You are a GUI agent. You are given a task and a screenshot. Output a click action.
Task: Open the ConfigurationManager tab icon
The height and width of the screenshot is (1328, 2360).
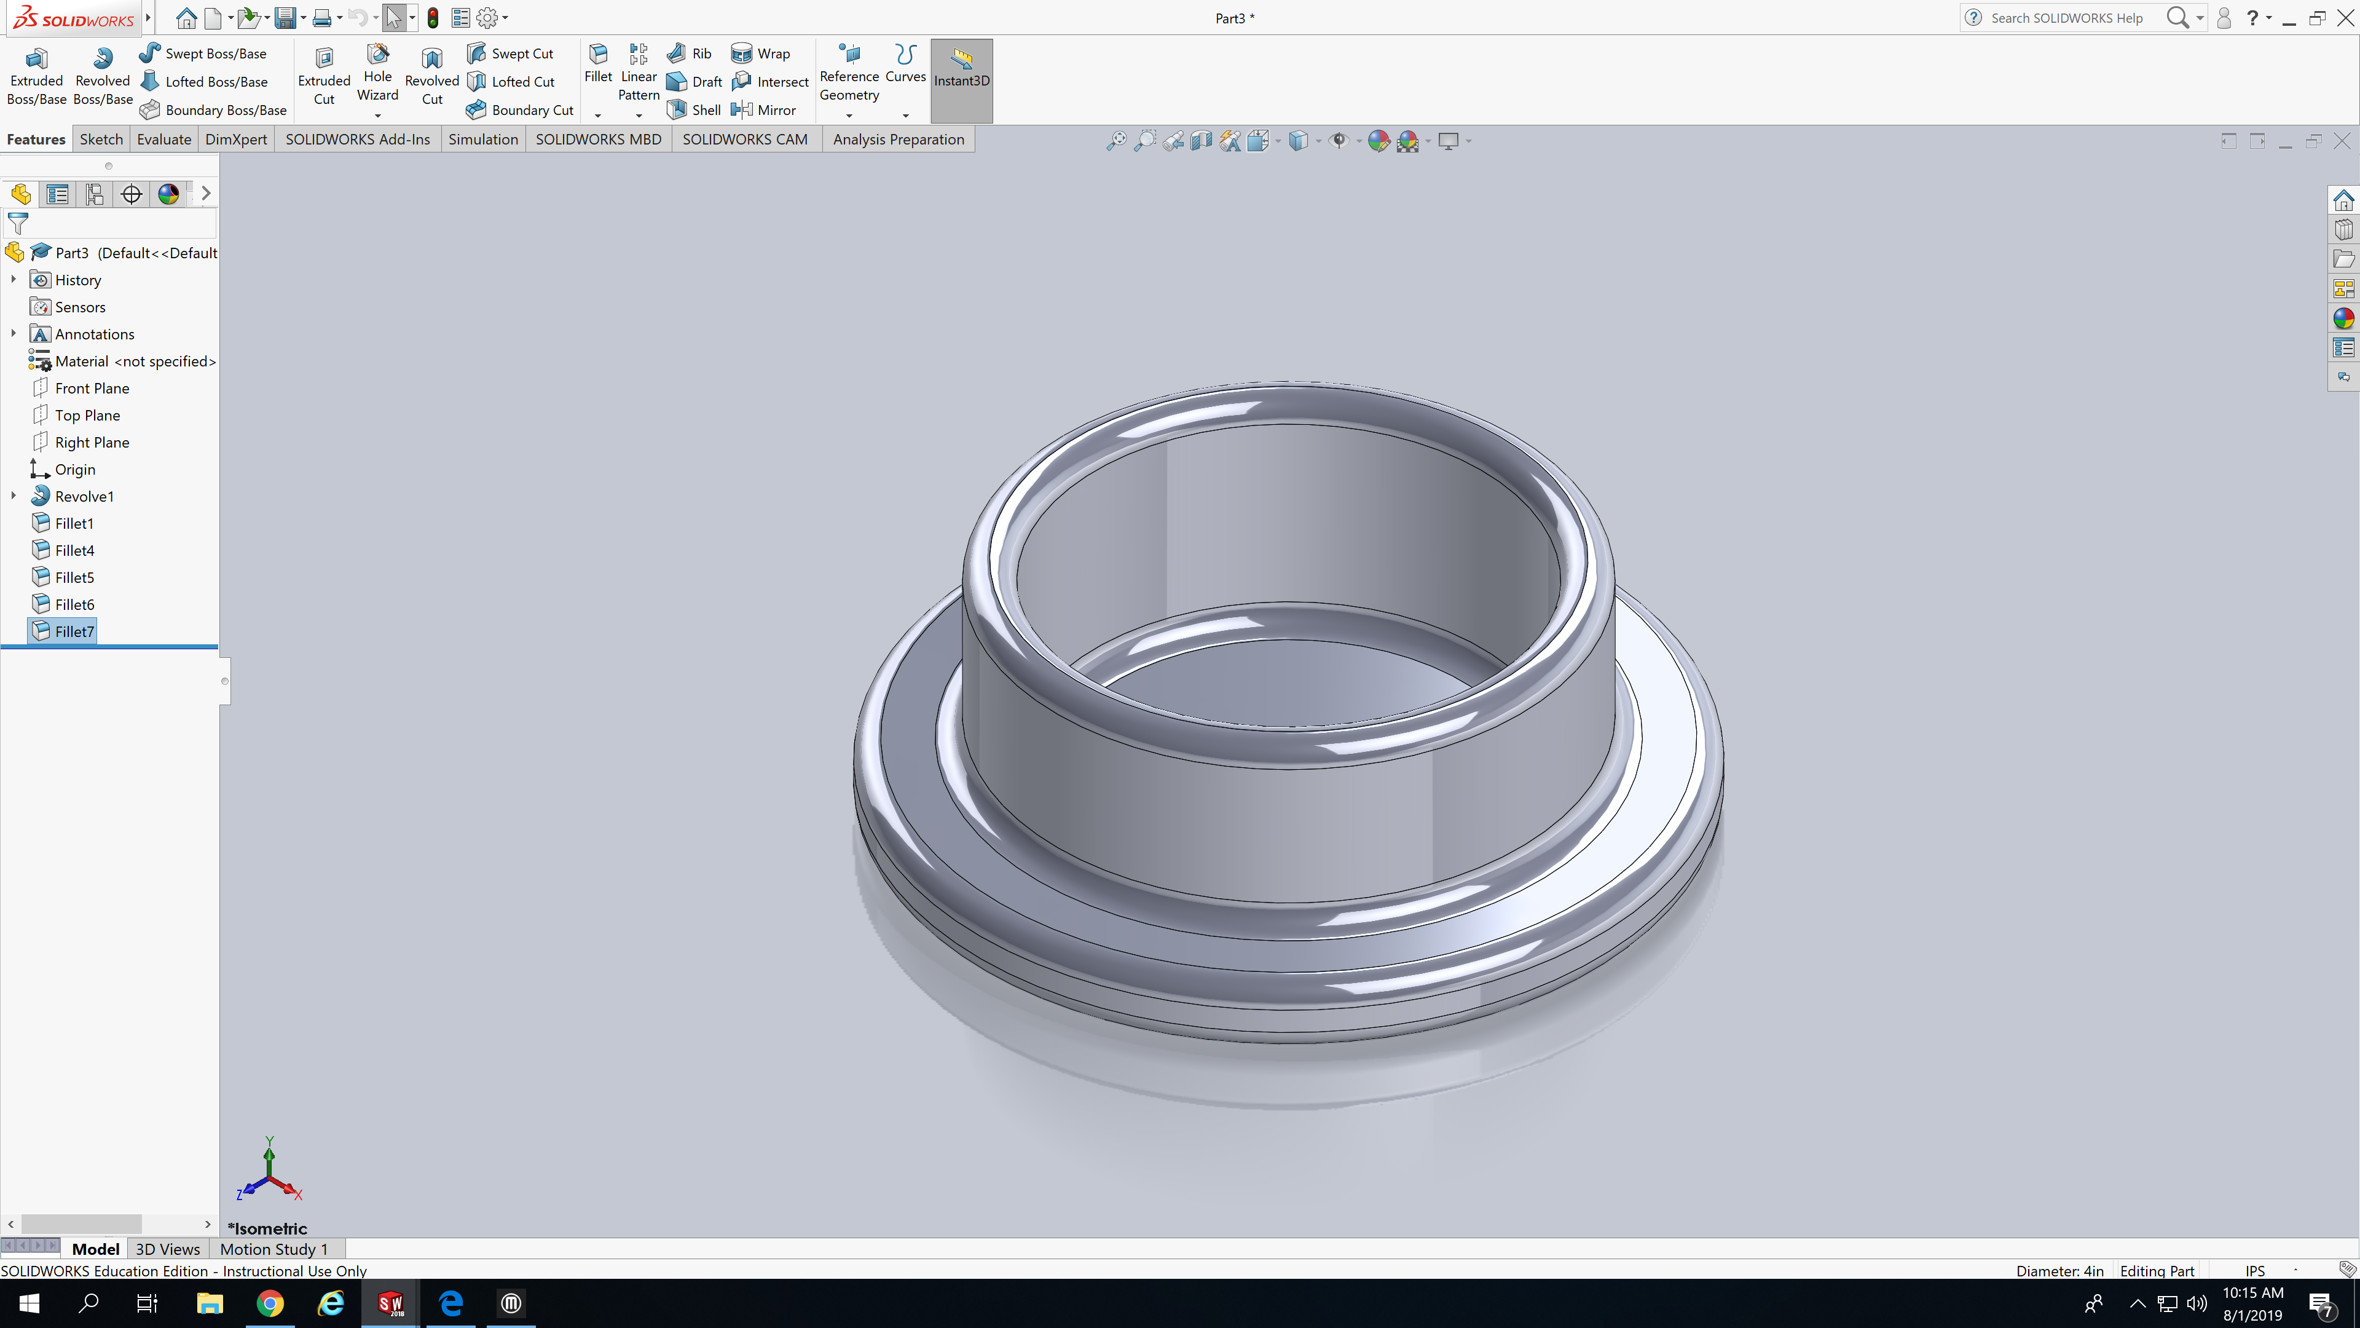point(95,194)
